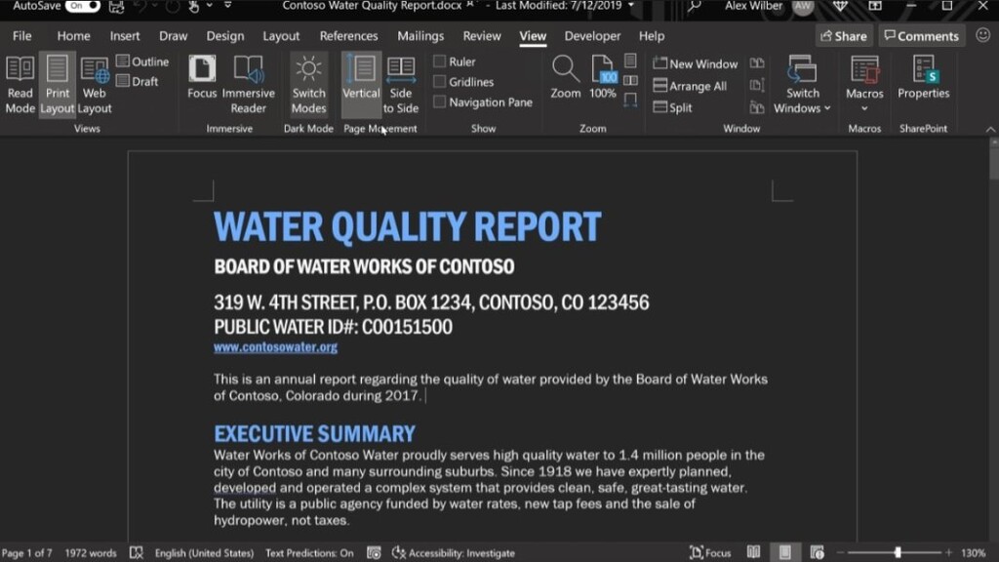Adjust the zoom slider in status bar

(898, 553)
